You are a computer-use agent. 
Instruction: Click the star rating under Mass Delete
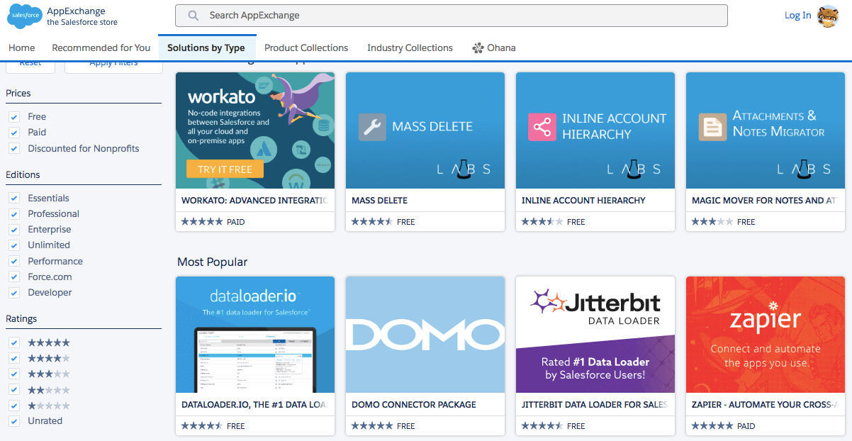click(372, 222)
